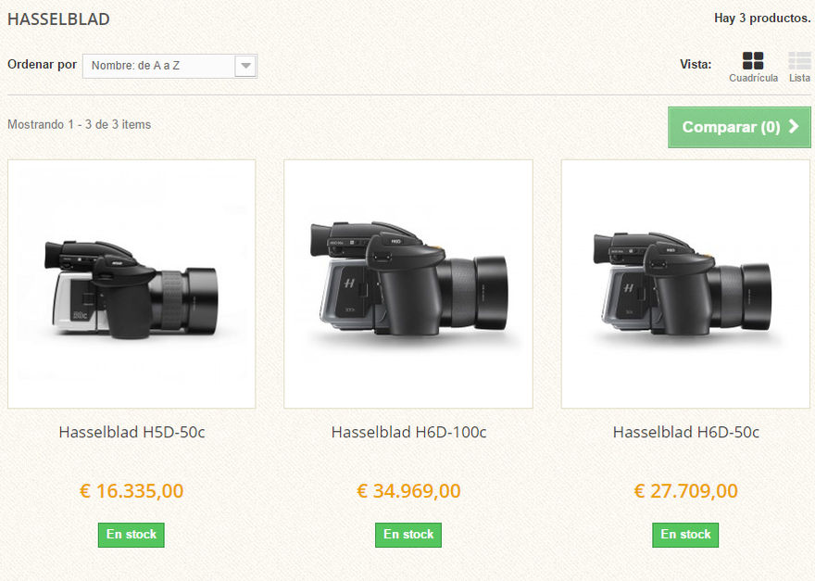Click the price € 16.335,00
Image resolution: width=815 pixels, height=581 pixels.
(x=132, y=491)
